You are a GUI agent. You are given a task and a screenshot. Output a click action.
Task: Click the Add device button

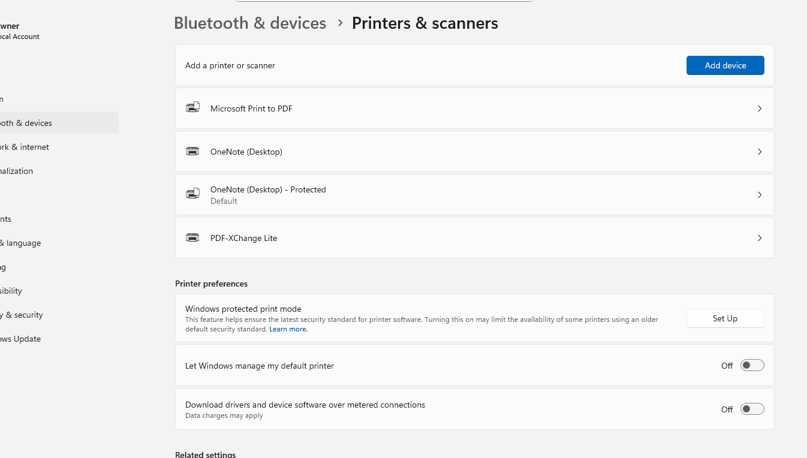[725, 65]
